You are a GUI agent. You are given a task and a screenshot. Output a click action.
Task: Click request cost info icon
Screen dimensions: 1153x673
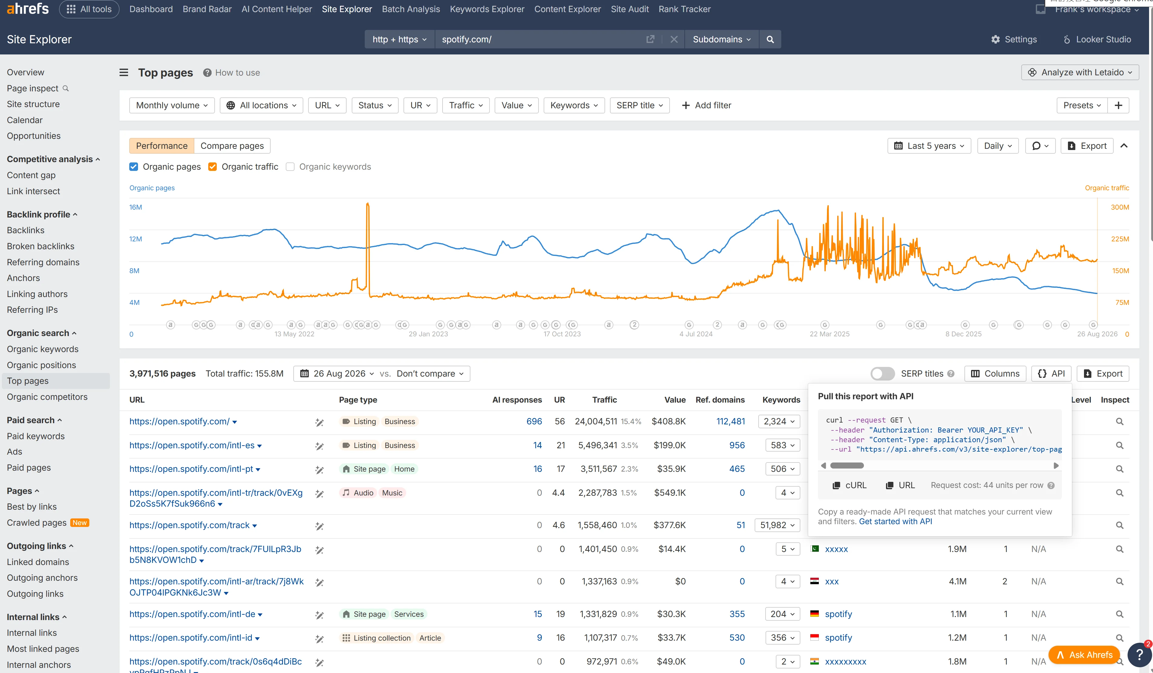(x=1051, y=485)
